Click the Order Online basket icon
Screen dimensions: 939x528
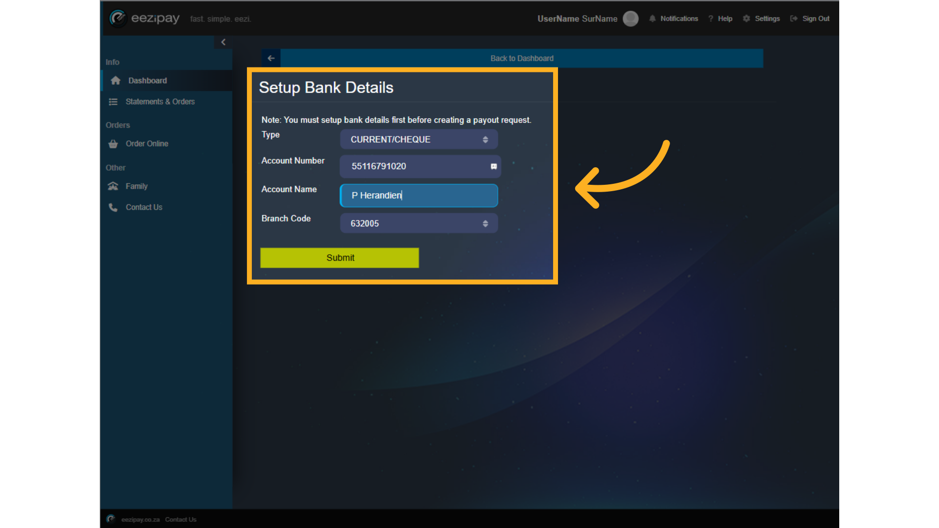tap(113, 144)
